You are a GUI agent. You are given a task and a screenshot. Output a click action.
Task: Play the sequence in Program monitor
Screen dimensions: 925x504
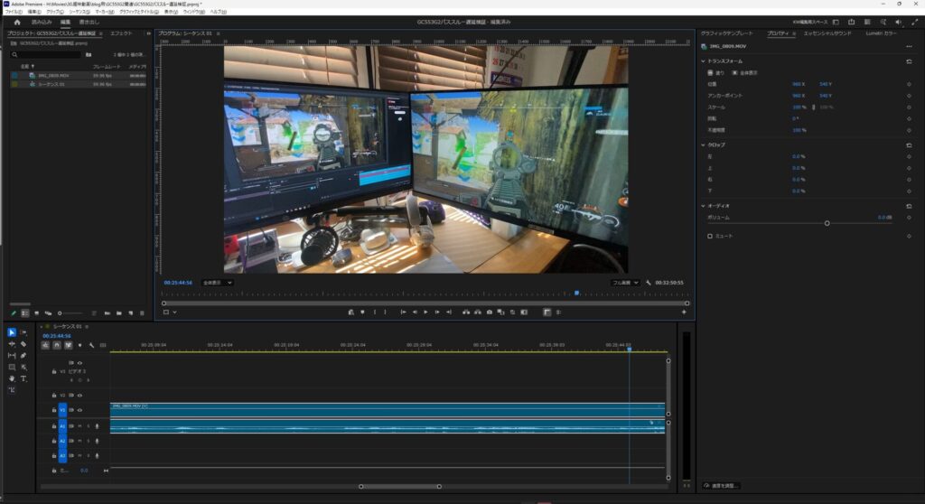pyautogui.click(x=425, y=313)
